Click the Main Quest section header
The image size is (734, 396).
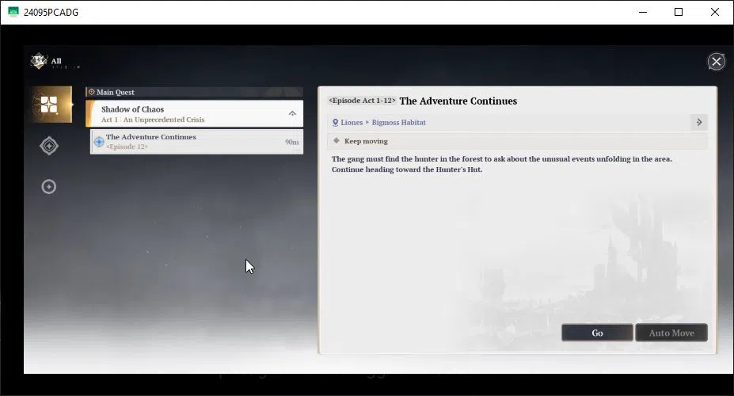click(194, 92)
